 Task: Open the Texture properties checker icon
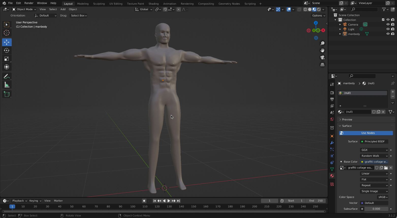point(332,184)
